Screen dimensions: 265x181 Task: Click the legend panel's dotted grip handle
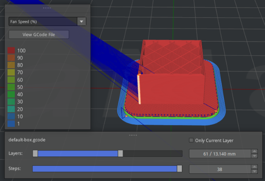click(46, 8)
